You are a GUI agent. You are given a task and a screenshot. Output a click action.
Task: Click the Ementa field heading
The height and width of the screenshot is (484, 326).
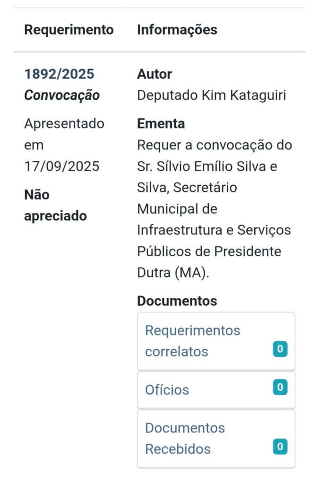pos(161,124)
